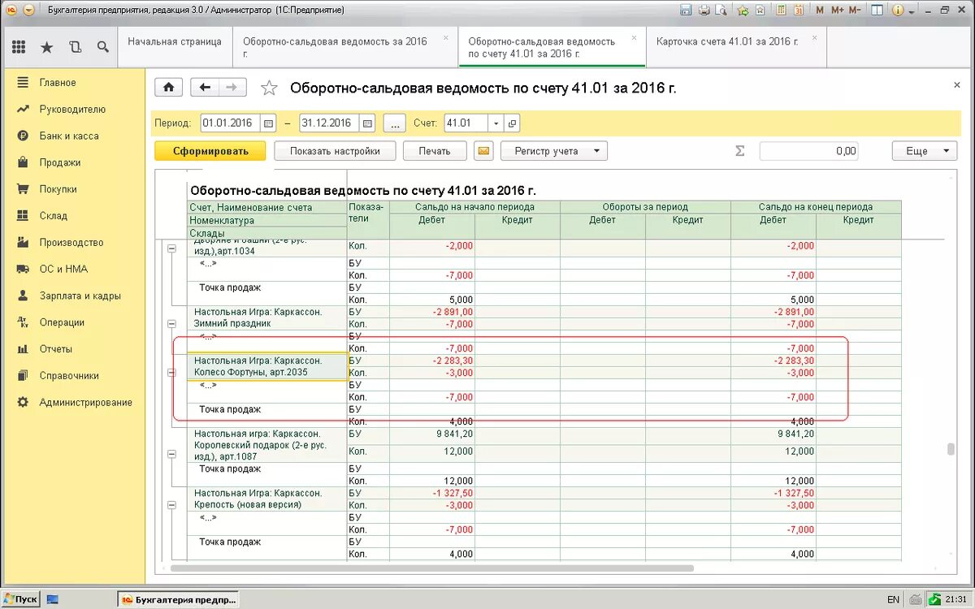
Task: Click the Печать button
Action: coord(435,151)
